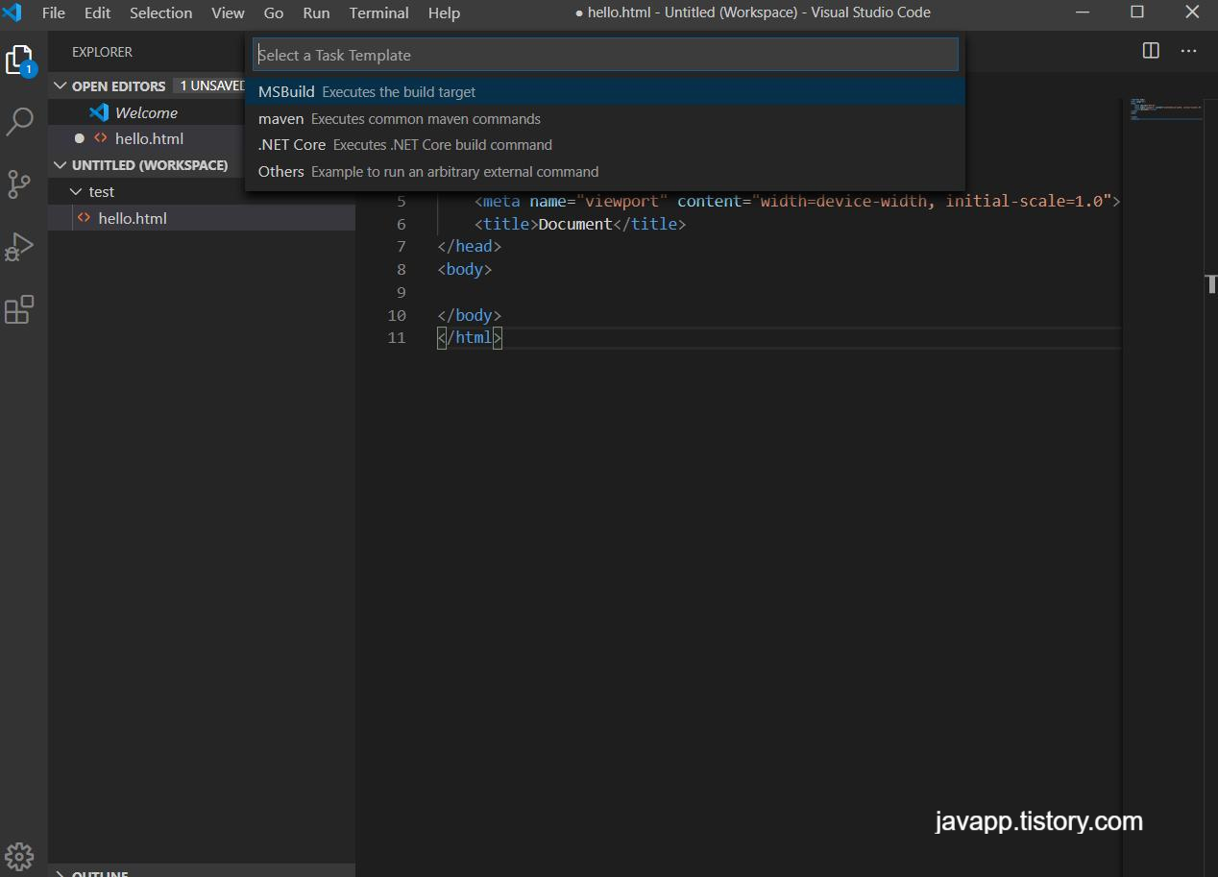Select Welcome in Open Editors
The width and height of the screenshot is (1218, 877).
tap(147, 112)
